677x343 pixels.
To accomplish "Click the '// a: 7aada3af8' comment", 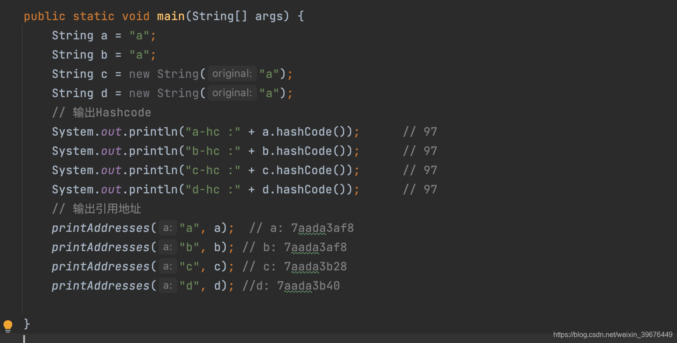I will coord(301,228).
